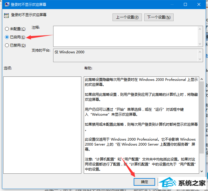The height and width of the screenshot is (191, 208).
Task: Click inside the 注释 comment text box
Action: coord(125,36)
